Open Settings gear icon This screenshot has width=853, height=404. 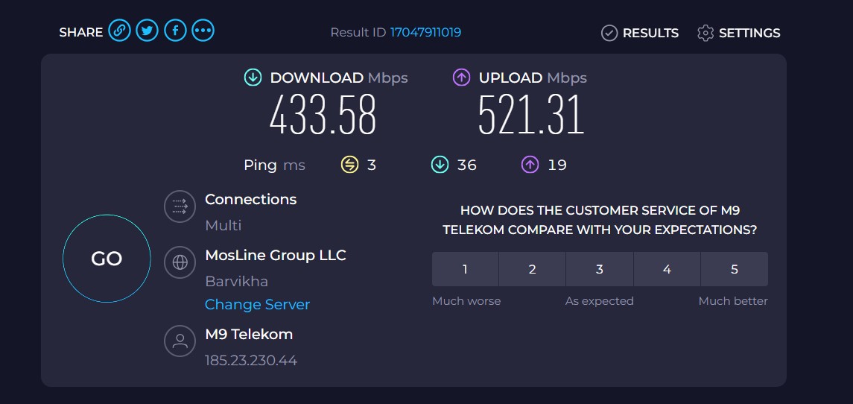(705, 34)
